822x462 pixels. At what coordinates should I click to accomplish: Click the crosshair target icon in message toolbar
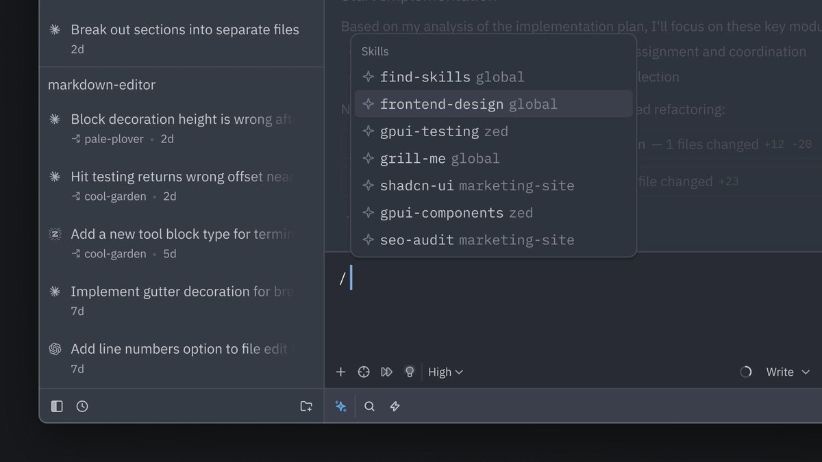[364, 372]
